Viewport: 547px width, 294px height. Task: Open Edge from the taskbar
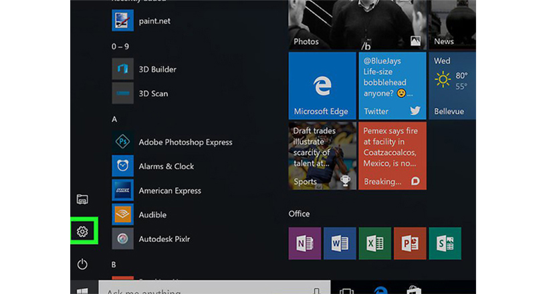380,290
